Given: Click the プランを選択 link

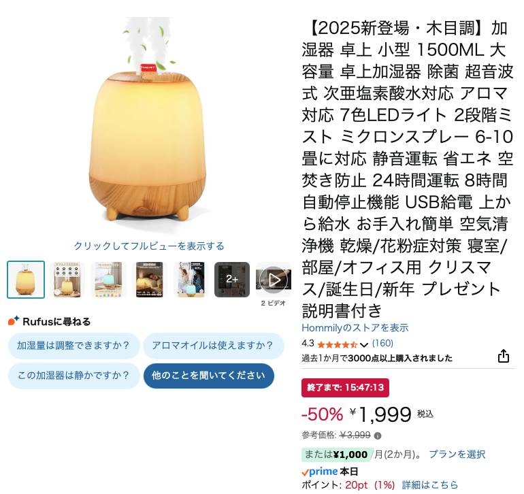Looking at the screenshot, I should pos(457,455).
